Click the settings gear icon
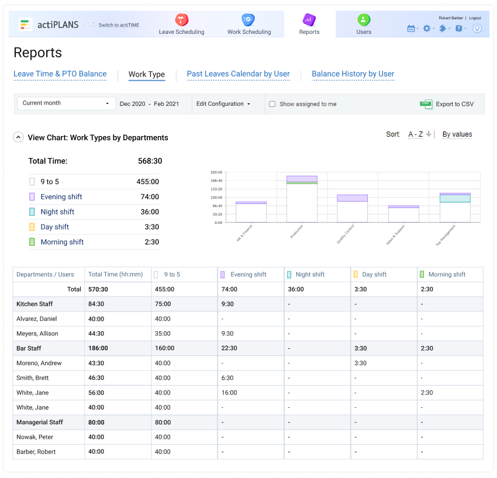497x478 pixels. point(427,28)
